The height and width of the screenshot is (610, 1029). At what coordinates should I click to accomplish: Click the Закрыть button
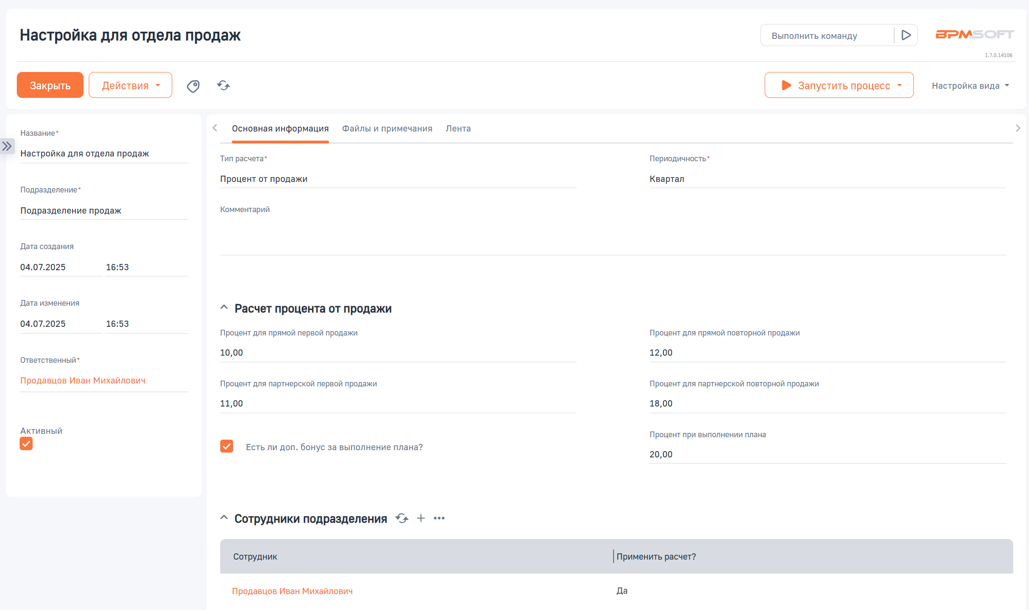tap(50, 85)
